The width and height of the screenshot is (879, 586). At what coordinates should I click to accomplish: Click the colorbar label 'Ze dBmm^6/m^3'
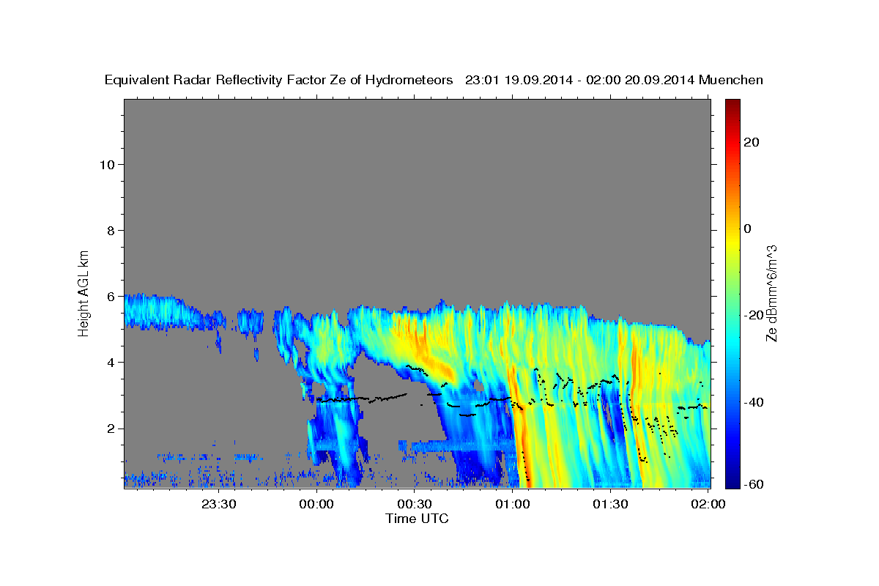(x=771, y=293)
